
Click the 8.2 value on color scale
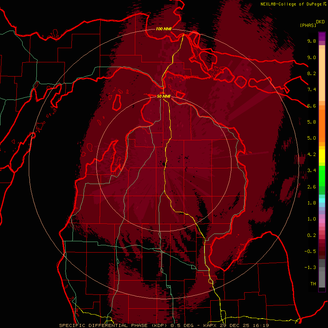coord(312,73)
